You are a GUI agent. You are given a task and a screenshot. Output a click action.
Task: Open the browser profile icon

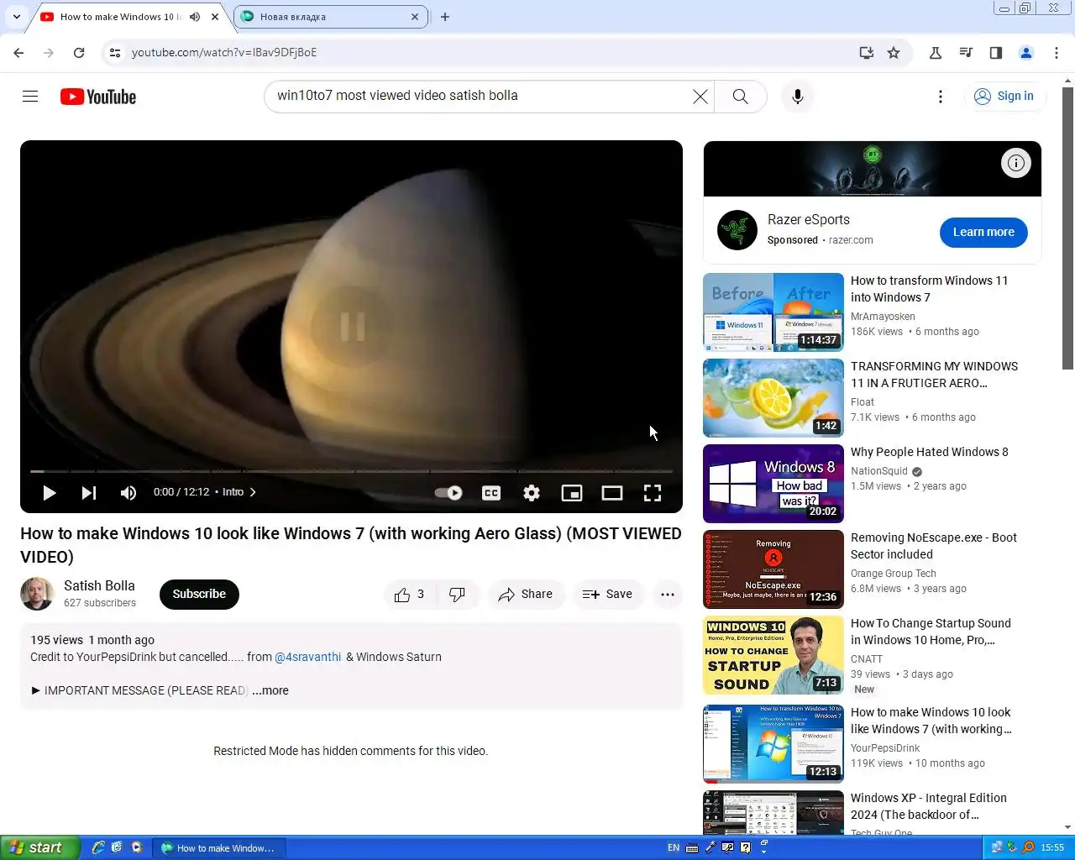click(1026, 52)
